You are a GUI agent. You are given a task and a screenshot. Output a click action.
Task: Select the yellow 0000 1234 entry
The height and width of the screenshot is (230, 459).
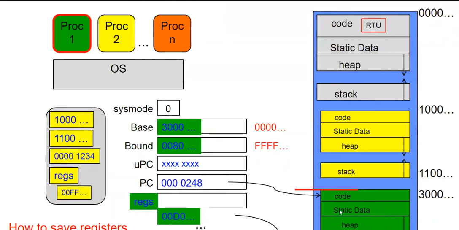point(74,156)
